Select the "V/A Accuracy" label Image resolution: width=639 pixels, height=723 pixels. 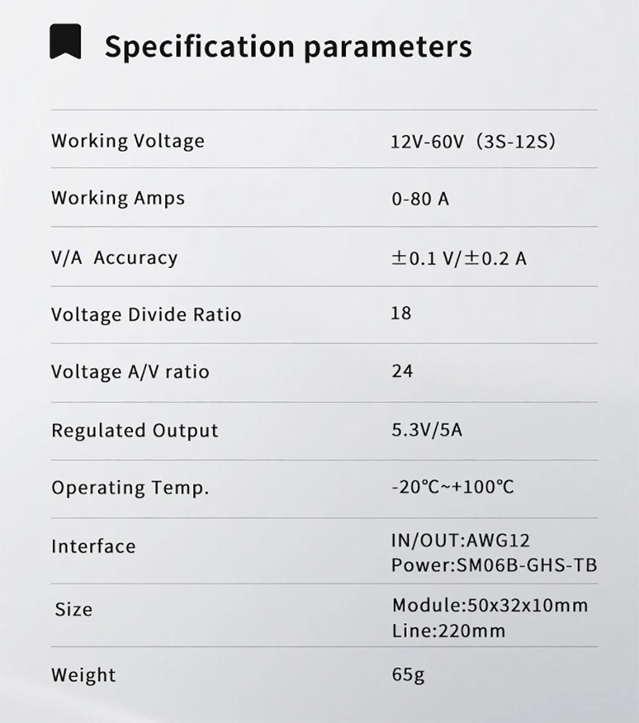(x=114, y=258)
